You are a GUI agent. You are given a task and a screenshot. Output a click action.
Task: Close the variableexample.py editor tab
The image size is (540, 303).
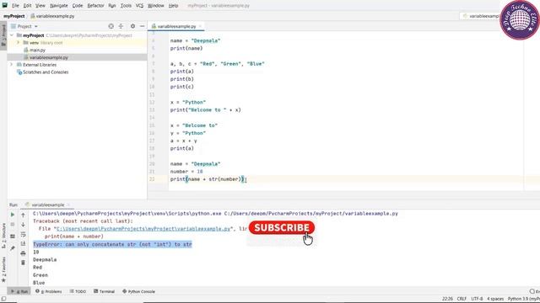click(200, 26)
